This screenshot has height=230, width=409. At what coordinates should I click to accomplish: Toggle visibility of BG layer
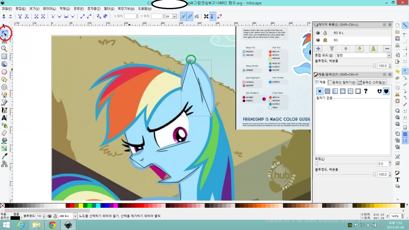tap(318, 40)
